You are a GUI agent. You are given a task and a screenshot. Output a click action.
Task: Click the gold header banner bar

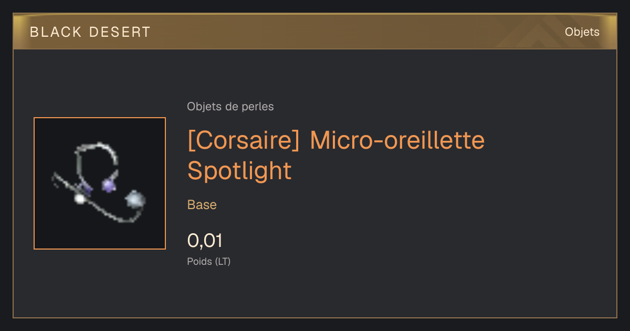tap(315, 32)
